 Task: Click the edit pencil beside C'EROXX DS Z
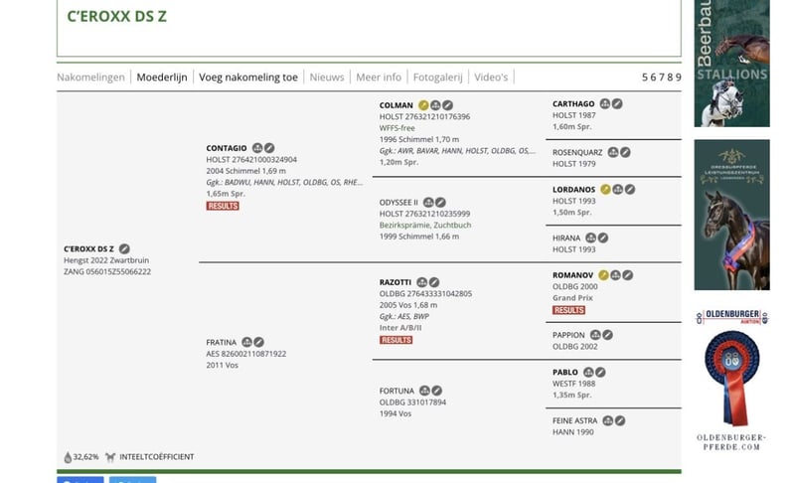[x=124, y=248]
